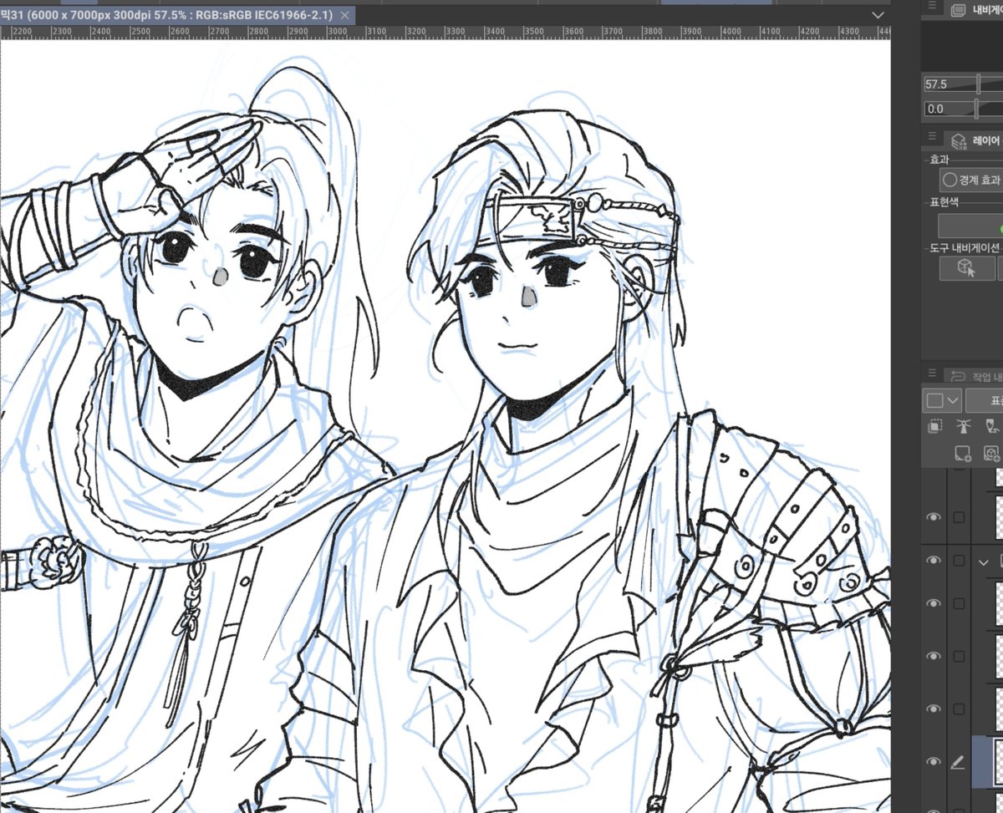The image size is (1003, 813).
Task: Hide the layer just above the selected layer
Action: coord(934,709)
